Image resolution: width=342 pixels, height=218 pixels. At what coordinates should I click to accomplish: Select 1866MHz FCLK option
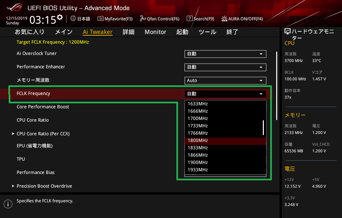click(225, 155)
